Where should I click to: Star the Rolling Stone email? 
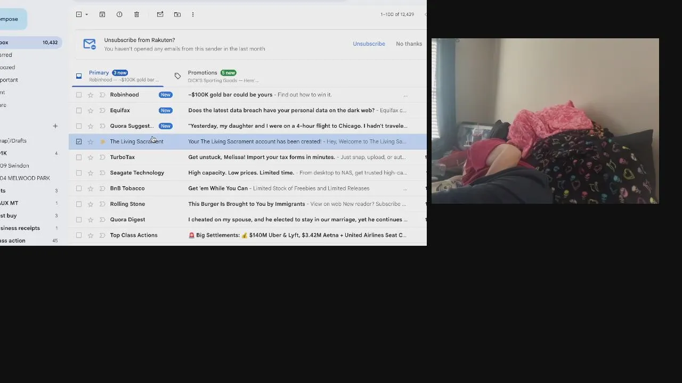pyautogui.click(x=91, y=204)
